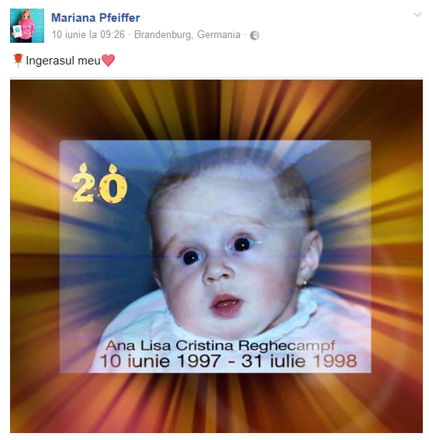Click the rose emoji in the post
This screenshot has height=440, width=429.
coord(18,61)
